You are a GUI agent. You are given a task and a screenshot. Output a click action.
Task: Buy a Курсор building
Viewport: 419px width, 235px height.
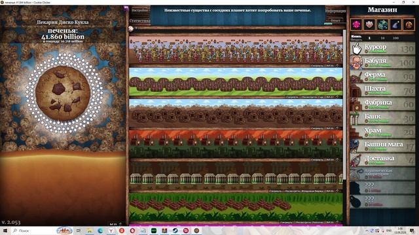[382, 48]
